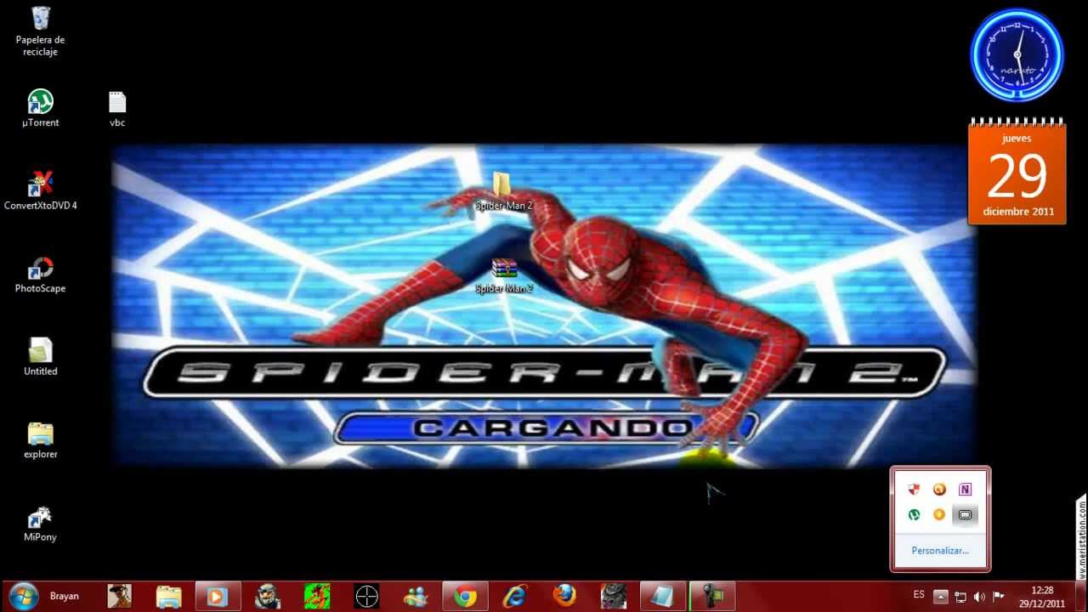Open Windows Explorer from the taskbar
This screenshot has height=612, width=1088.
point(169,596)
